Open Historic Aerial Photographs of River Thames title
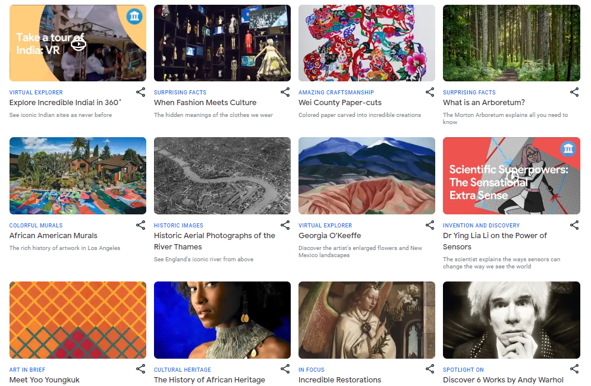The width and height of the screenshot is (591, 386). (x=215, y=241)
